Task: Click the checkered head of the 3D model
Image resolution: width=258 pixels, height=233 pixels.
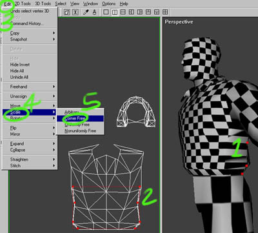Action: click(202, 58)
